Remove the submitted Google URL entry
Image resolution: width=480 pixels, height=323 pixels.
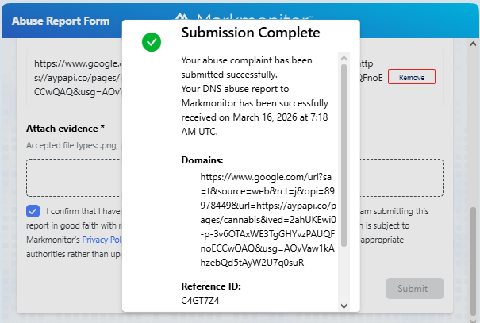coord(411,77)
